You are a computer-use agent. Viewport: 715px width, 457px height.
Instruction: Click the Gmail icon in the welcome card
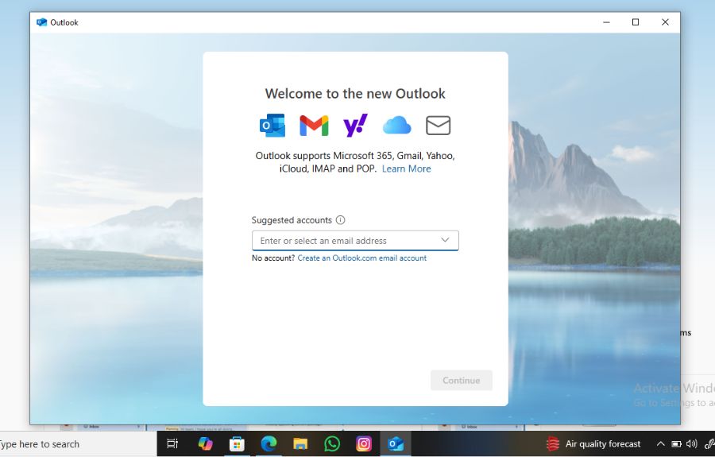click(314, 126)
